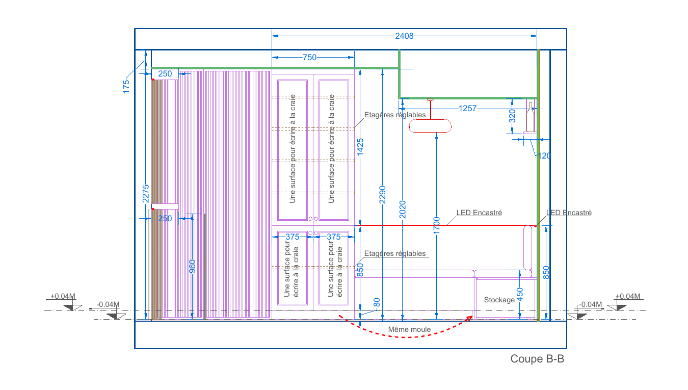Click the 2275 height dimension
The height and width of the screenshot is (390, 688).
[x=145, y=194]
